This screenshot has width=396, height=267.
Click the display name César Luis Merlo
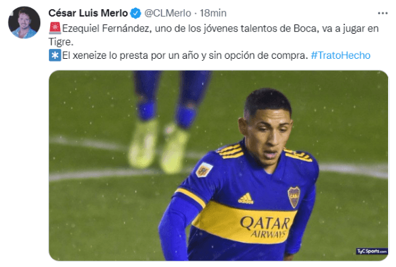tap(88, 13)
